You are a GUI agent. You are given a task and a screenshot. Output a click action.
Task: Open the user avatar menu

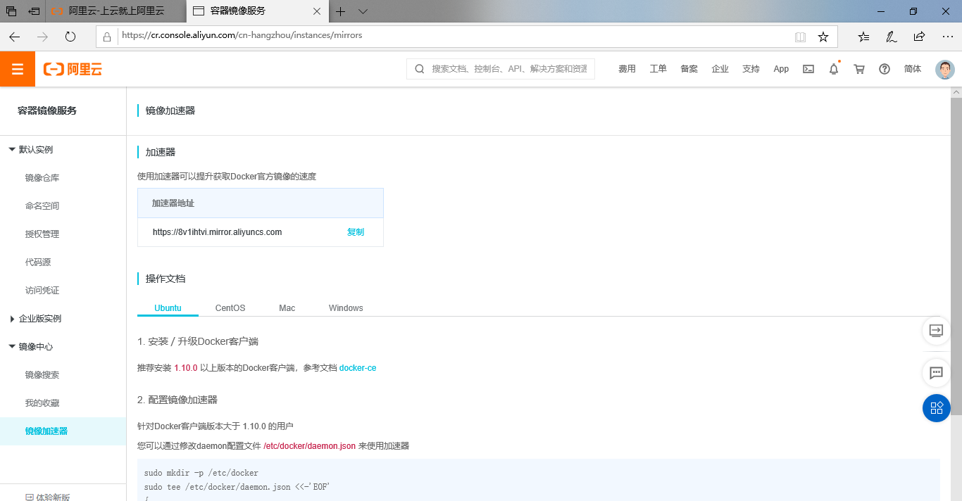point(944,69)
